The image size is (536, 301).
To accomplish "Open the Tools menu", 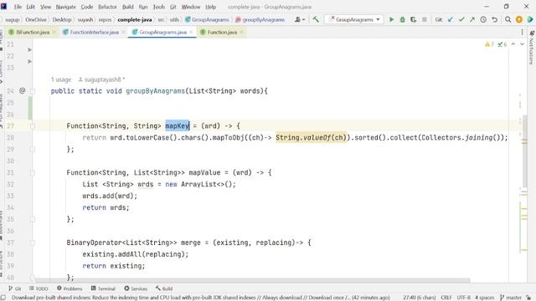I will [x=158, y=7].
